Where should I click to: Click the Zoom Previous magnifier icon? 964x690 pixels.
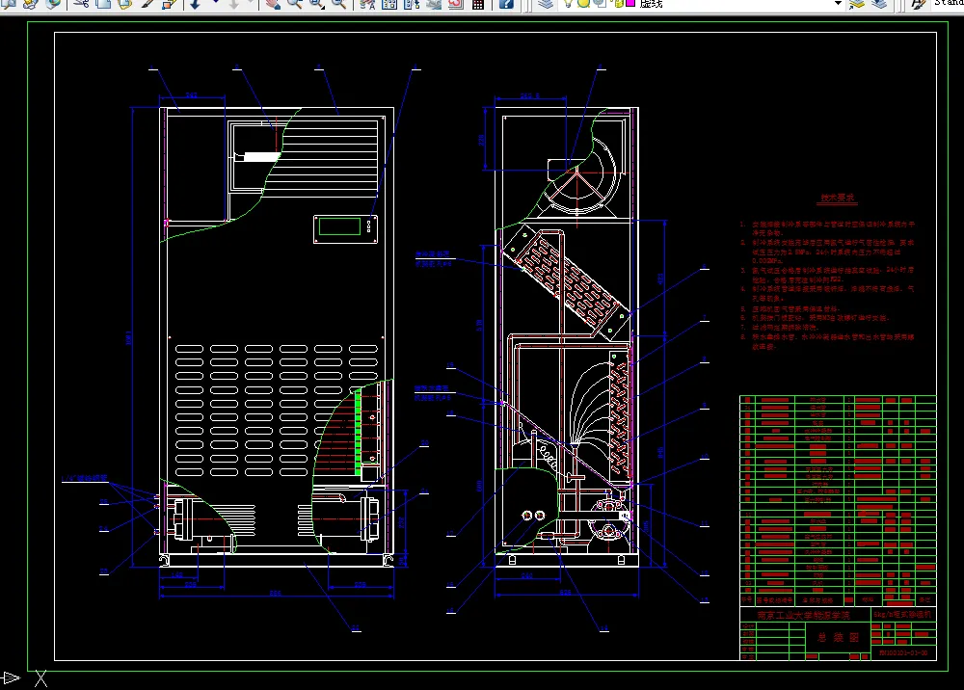[338, 3]
